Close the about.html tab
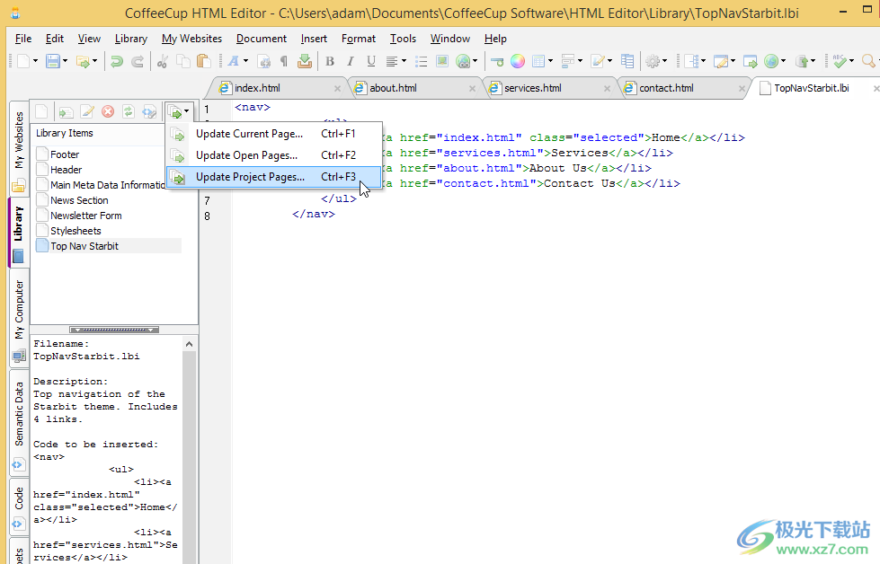 [473, 89]
